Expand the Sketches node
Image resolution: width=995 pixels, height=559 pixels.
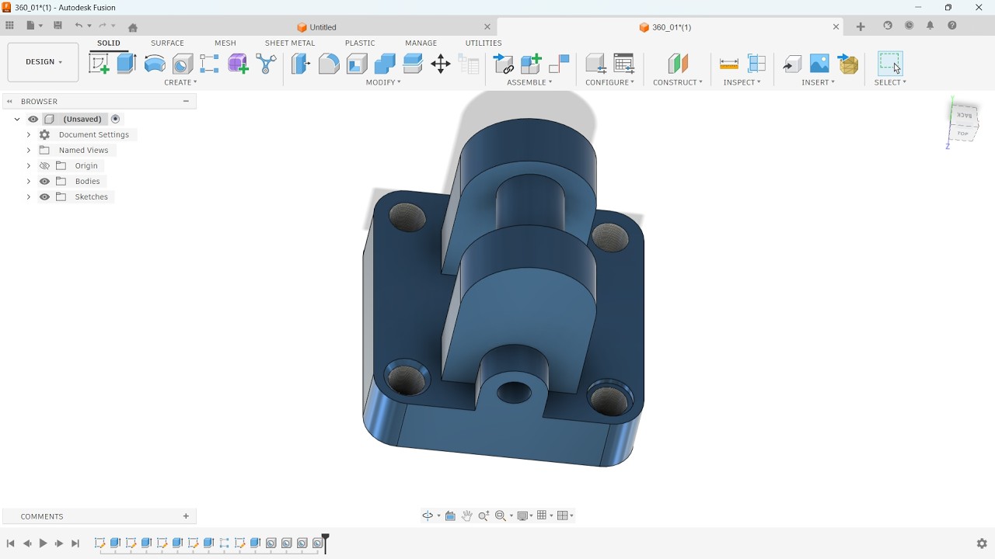pyautogui.click(x=29, y=196)
